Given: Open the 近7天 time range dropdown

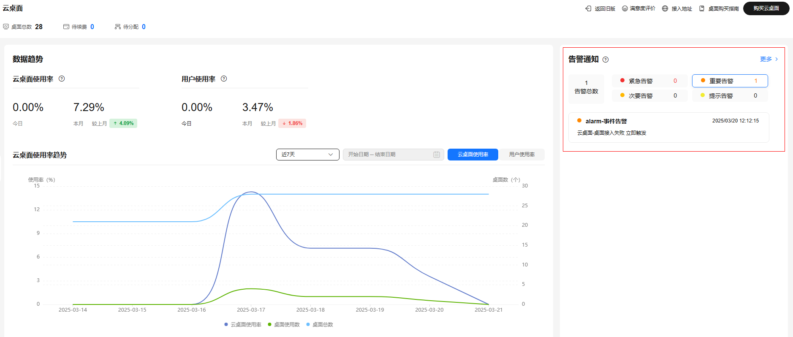Looking at the screenshot, I should click(307, 155).
